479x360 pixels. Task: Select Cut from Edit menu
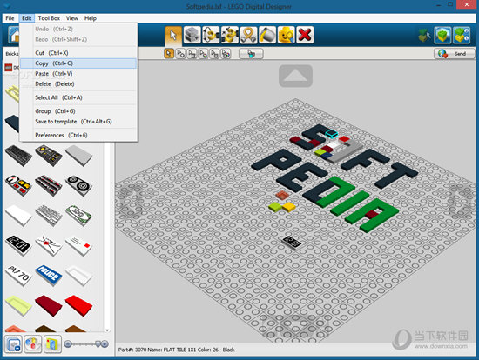pyautogui.click(x=78, y=53)
